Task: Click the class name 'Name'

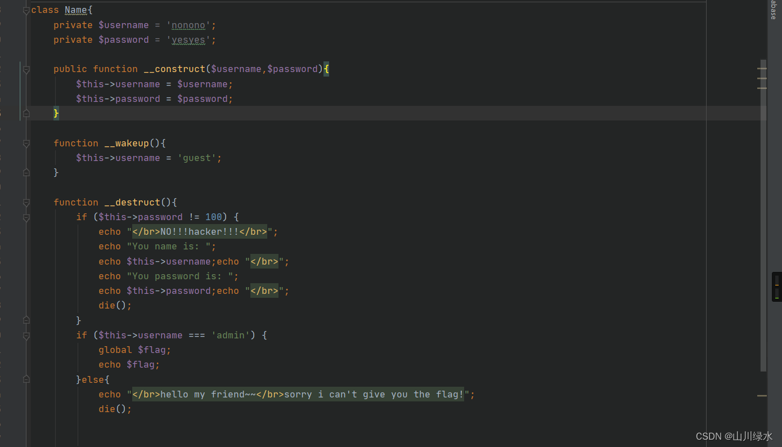Action: coord(76,10)
